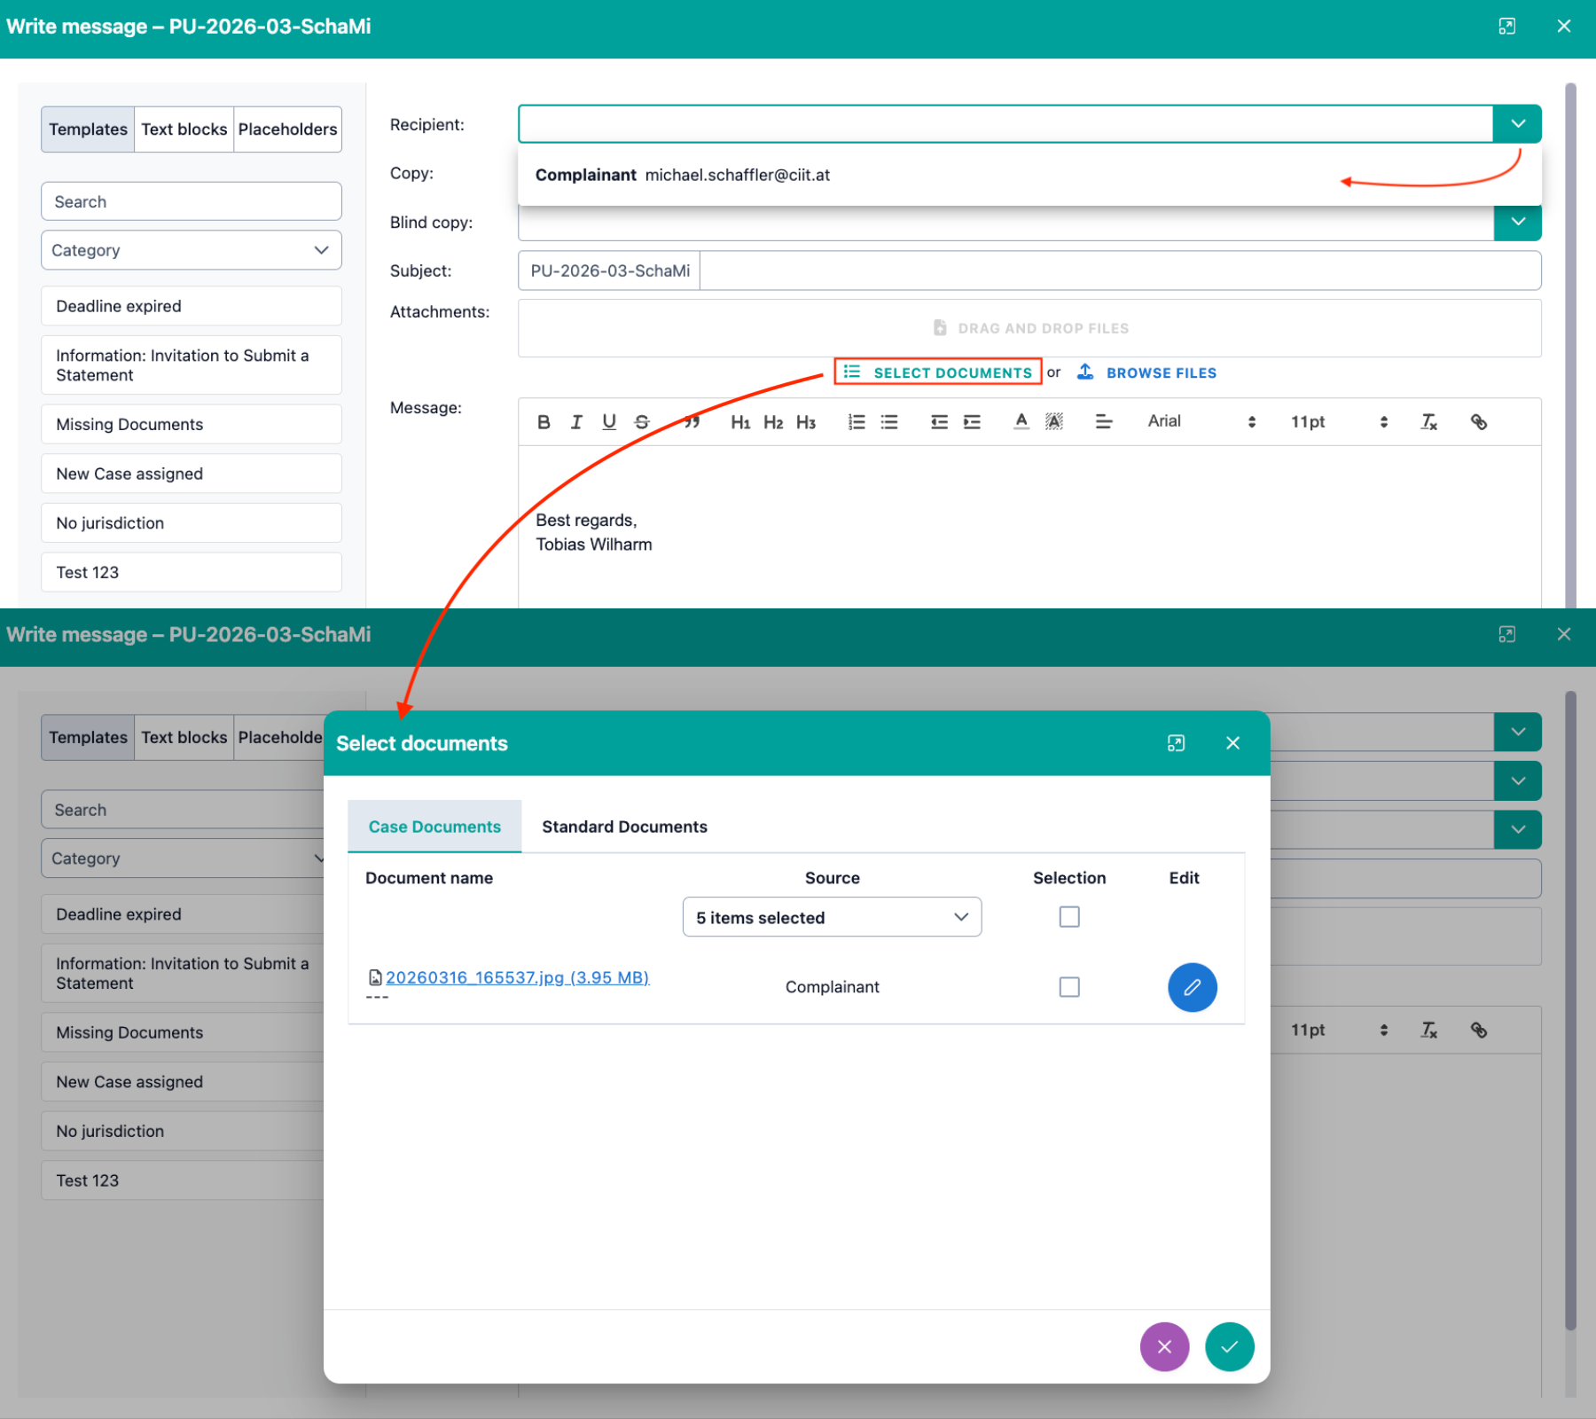Image resolution: width=1596 pixels, height=1419 pixels.
Task: Click into the Recipient input field
Action: (x=1005, y=123)
